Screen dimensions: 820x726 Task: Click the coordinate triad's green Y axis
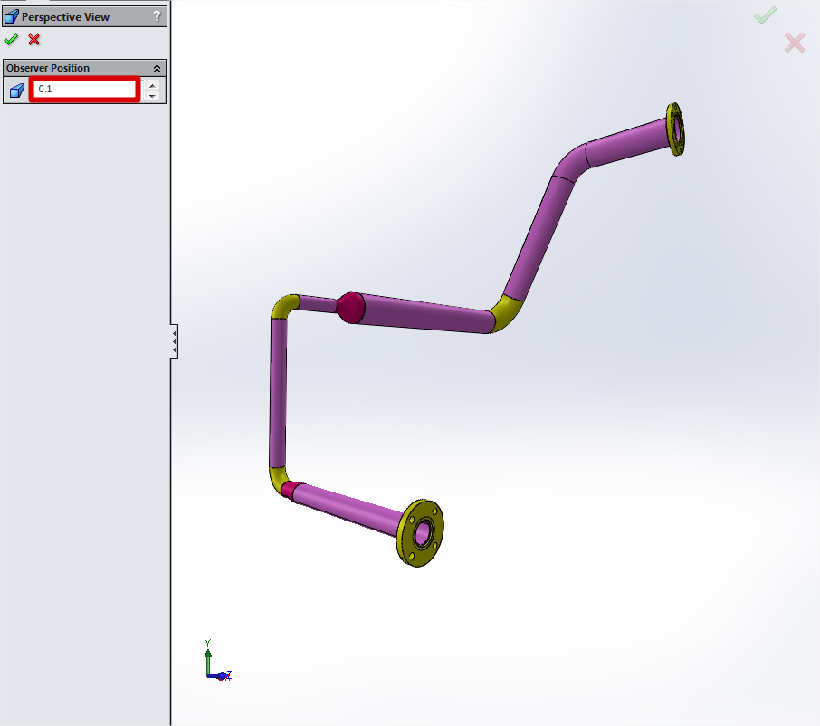pos(208,654)
